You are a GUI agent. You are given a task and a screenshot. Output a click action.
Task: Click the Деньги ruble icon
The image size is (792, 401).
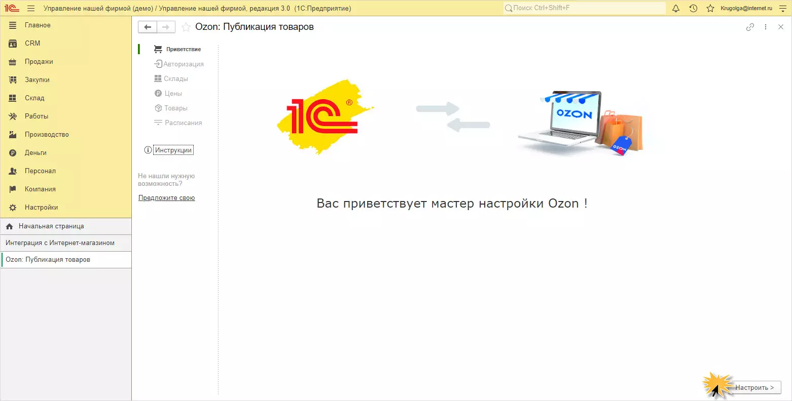(13, 152)
